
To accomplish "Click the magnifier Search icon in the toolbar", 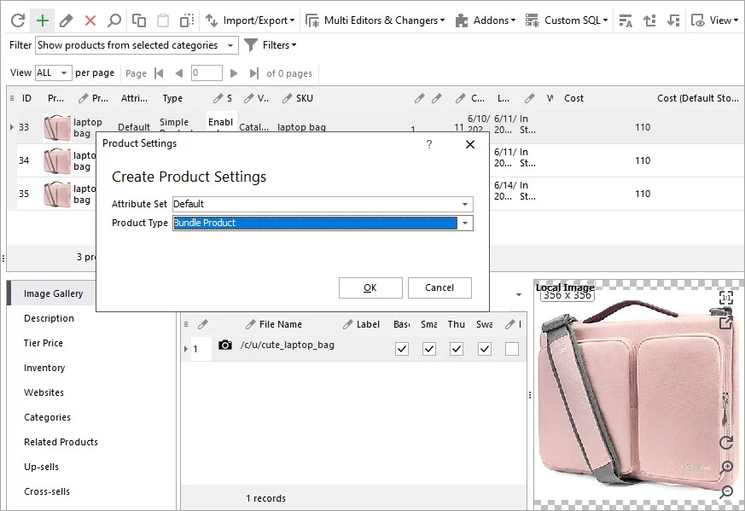I will [x=114, y=20].
